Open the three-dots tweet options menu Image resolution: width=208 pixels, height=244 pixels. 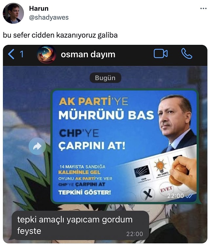point(203,9)
